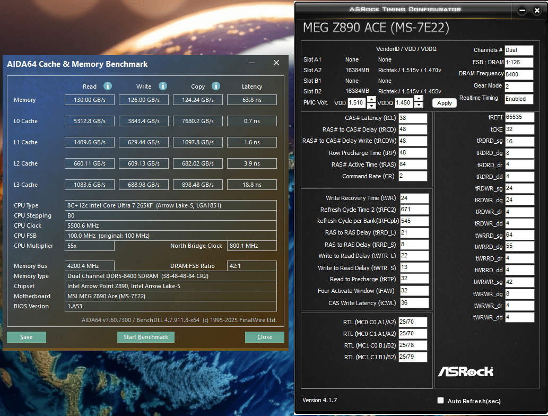Click the Memory Type value DDR5-8400
548x416 pixels.
click(170, 276)
